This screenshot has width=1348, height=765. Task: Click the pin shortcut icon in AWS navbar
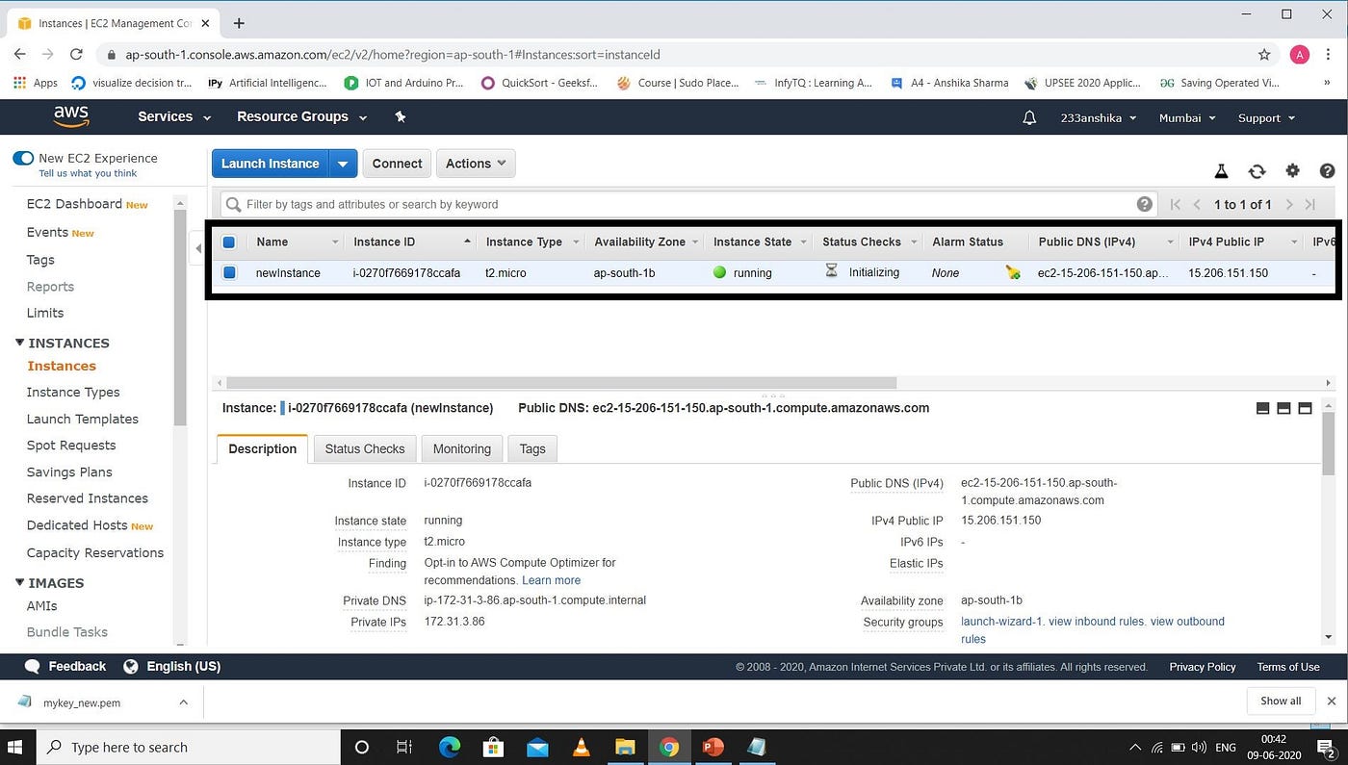tap(401, 116)
